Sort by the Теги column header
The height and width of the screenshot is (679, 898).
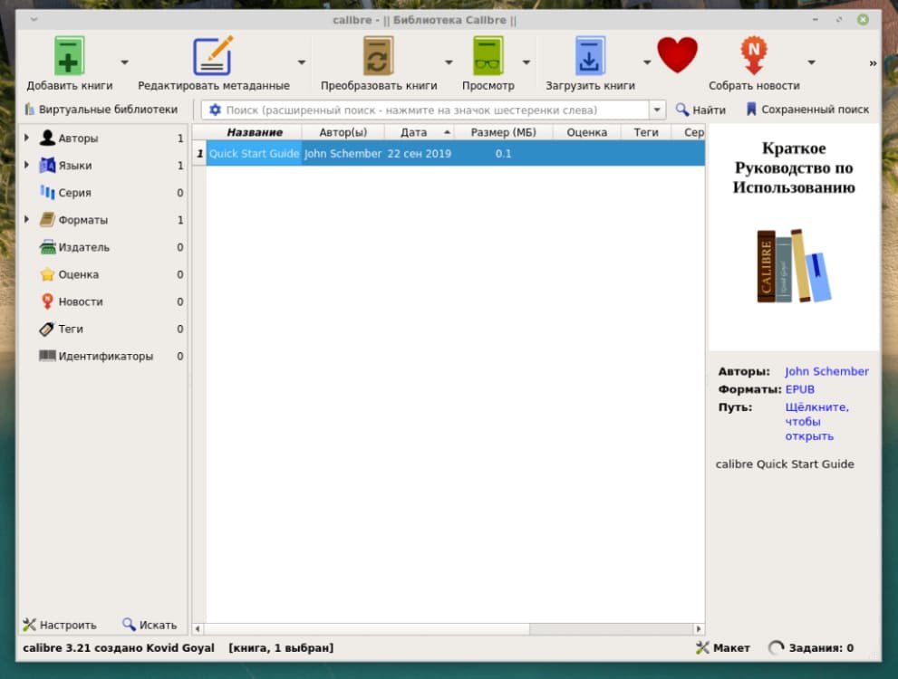pyautogui.click(x=646, y=132)
